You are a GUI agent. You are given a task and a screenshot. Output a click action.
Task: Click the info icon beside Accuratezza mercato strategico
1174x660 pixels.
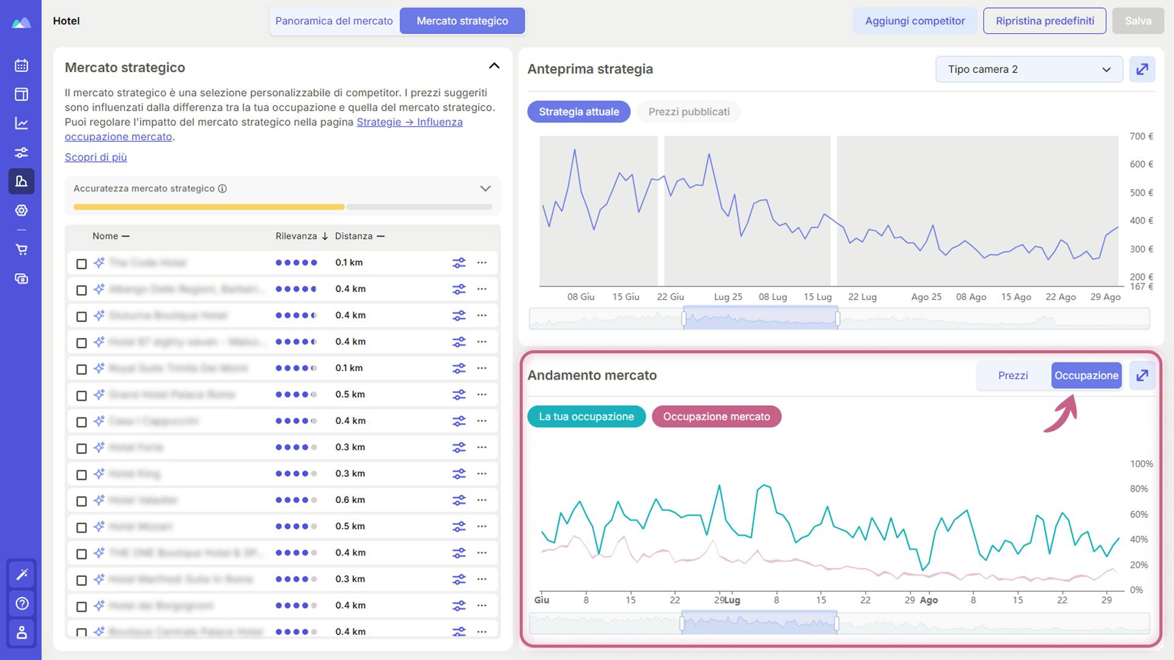[223, 189]
